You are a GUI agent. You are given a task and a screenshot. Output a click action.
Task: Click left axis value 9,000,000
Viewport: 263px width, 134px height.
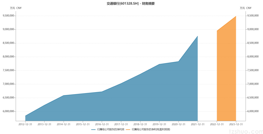coord(8,29)
